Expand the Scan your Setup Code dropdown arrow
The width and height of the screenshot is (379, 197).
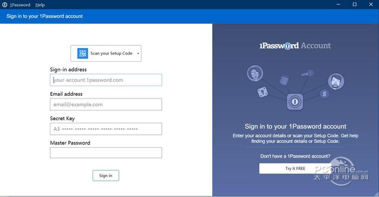pos(138,54)
